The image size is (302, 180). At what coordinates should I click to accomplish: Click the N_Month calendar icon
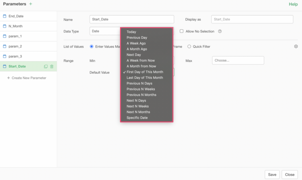click(5, 26)
